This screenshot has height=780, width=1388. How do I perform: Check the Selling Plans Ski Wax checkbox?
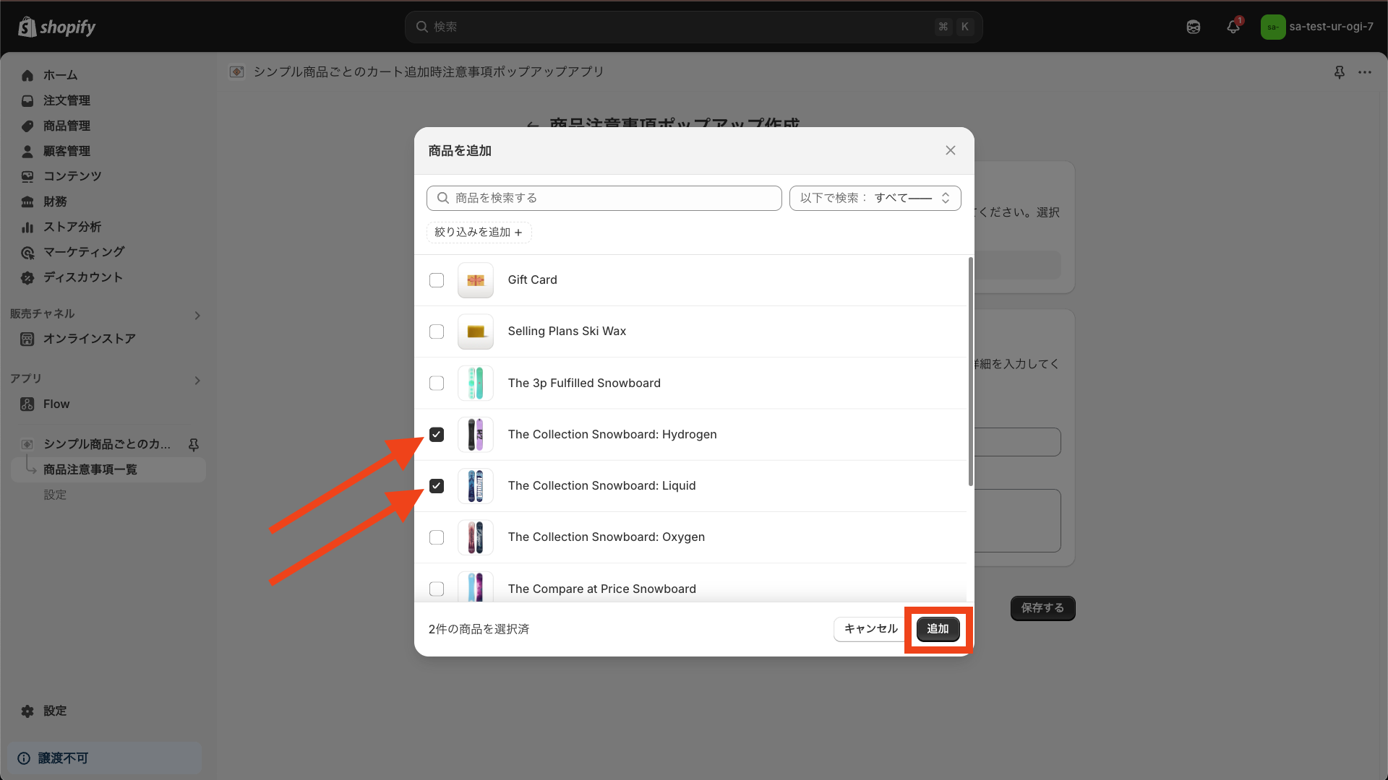tap(437, 331)
